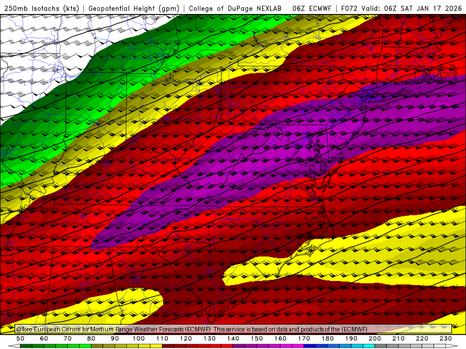This screenshot has width=466, height=349.
Task: Click the magenta swatch ending at 170
Action: coord(298,346)
